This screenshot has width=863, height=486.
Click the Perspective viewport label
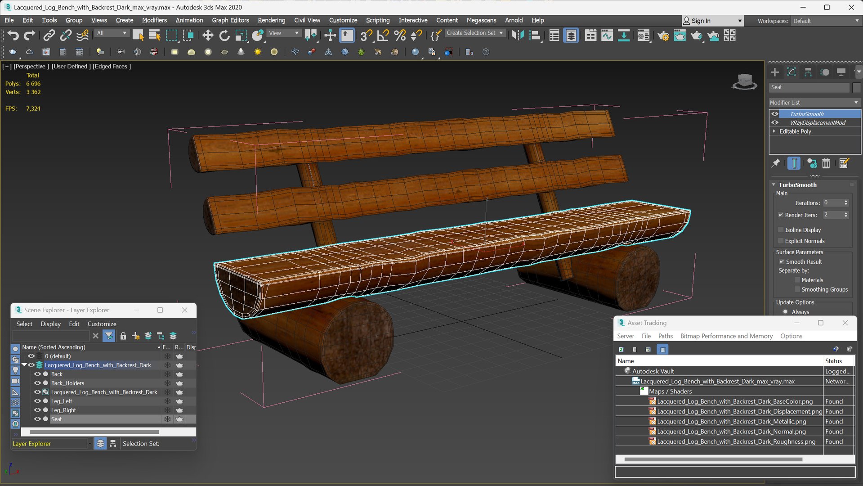(x=31, y=66)
